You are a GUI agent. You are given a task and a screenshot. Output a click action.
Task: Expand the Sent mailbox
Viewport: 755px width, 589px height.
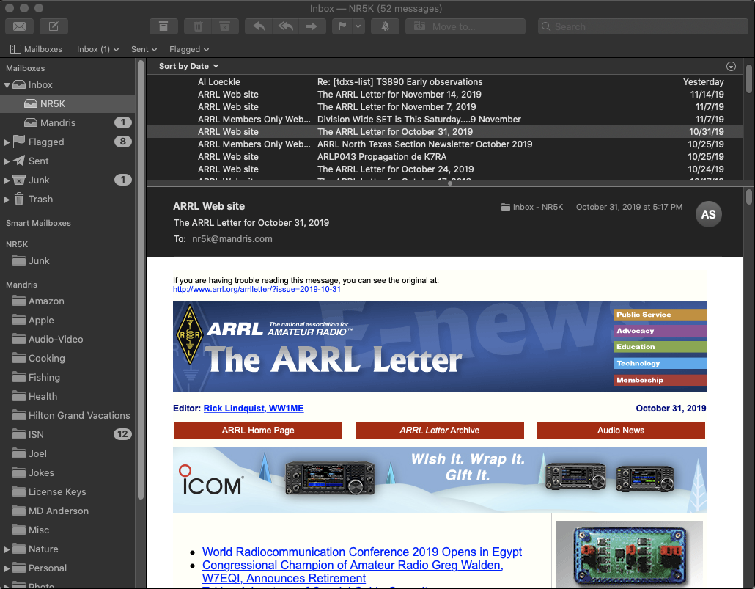click(x=7, y=161)
